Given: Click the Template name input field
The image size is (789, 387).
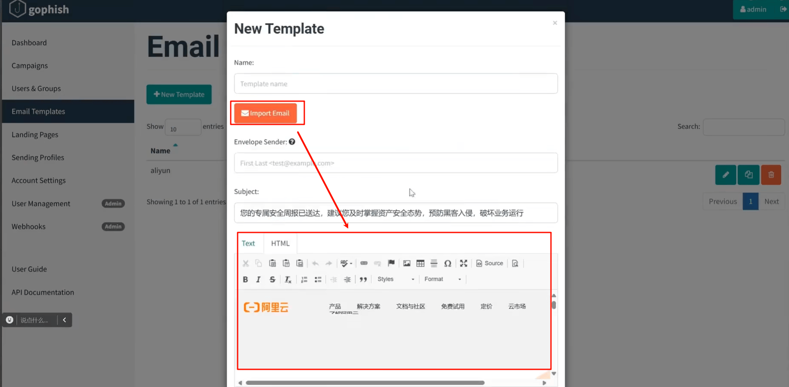Looking at the screenshot, I should point(396,84).
